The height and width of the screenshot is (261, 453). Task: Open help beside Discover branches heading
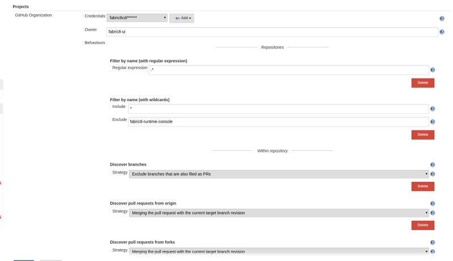click(x=433, y=164)
